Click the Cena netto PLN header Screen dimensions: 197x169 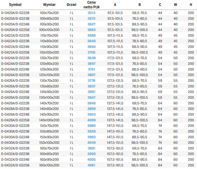click(x=92, y=5)
